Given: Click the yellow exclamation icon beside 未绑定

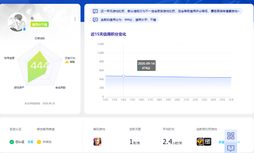Looking at the screenshot, I should click(x=39, y=142).
